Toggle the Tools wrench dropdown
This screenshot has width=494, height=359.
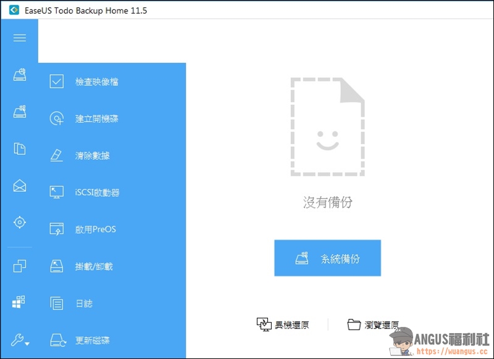click(x=19, y=340)
